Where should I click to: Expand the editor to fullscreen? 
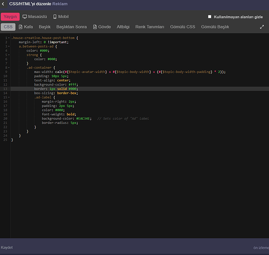point(262,27)
